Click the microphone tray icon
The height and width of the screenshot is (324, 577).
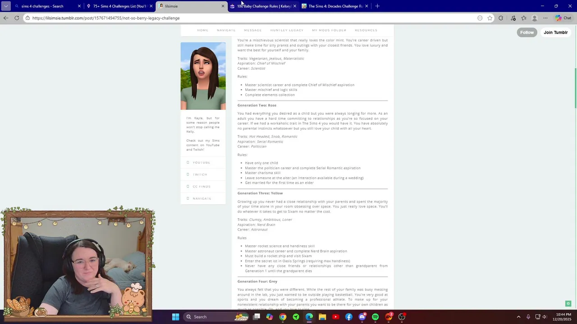click(x=528, y=317)
